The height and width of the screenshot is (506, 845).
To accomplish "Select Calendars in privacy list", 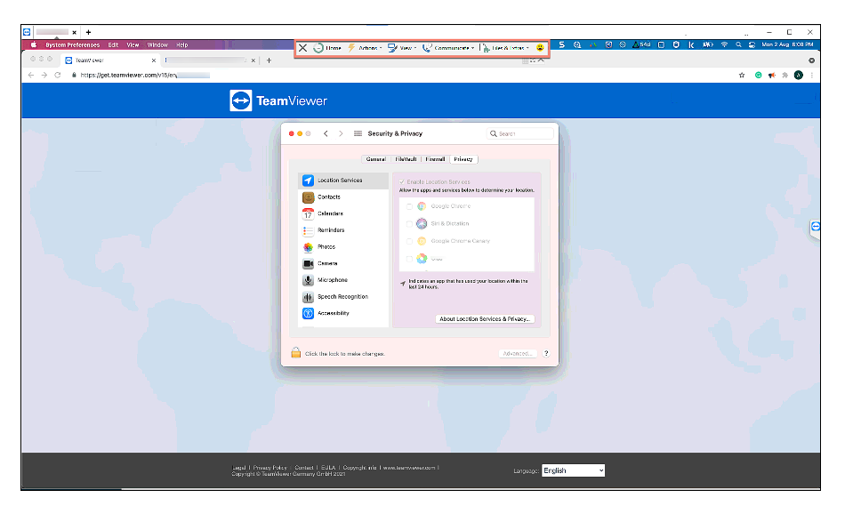I will [343, 214].
